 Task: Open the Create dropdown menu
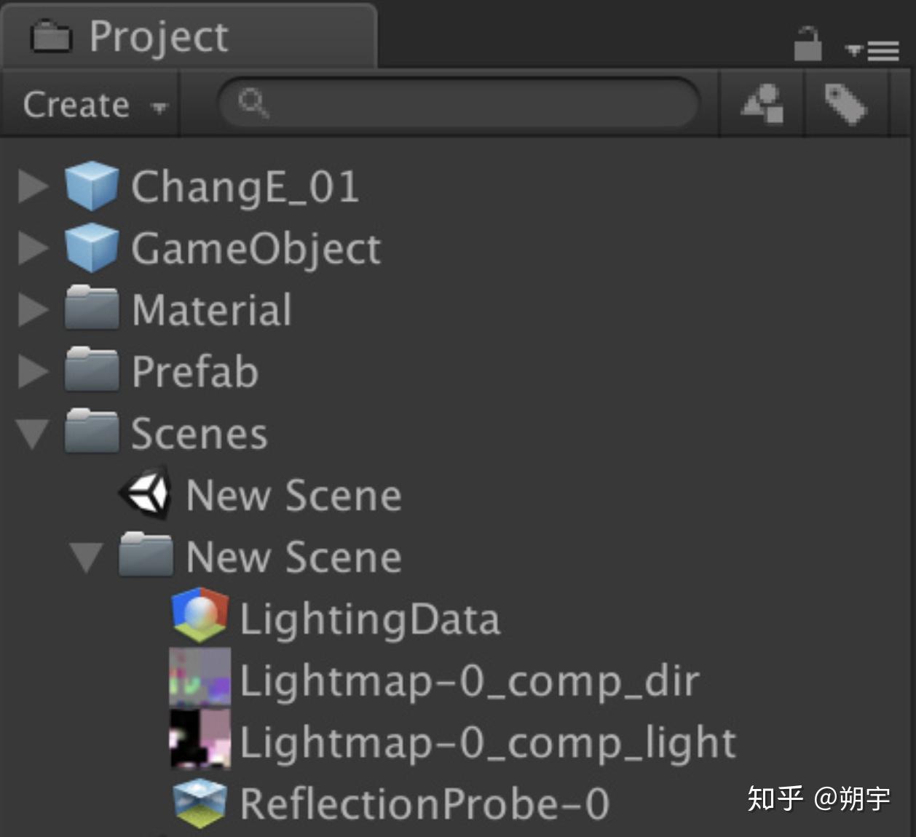[x=95, y=105]
